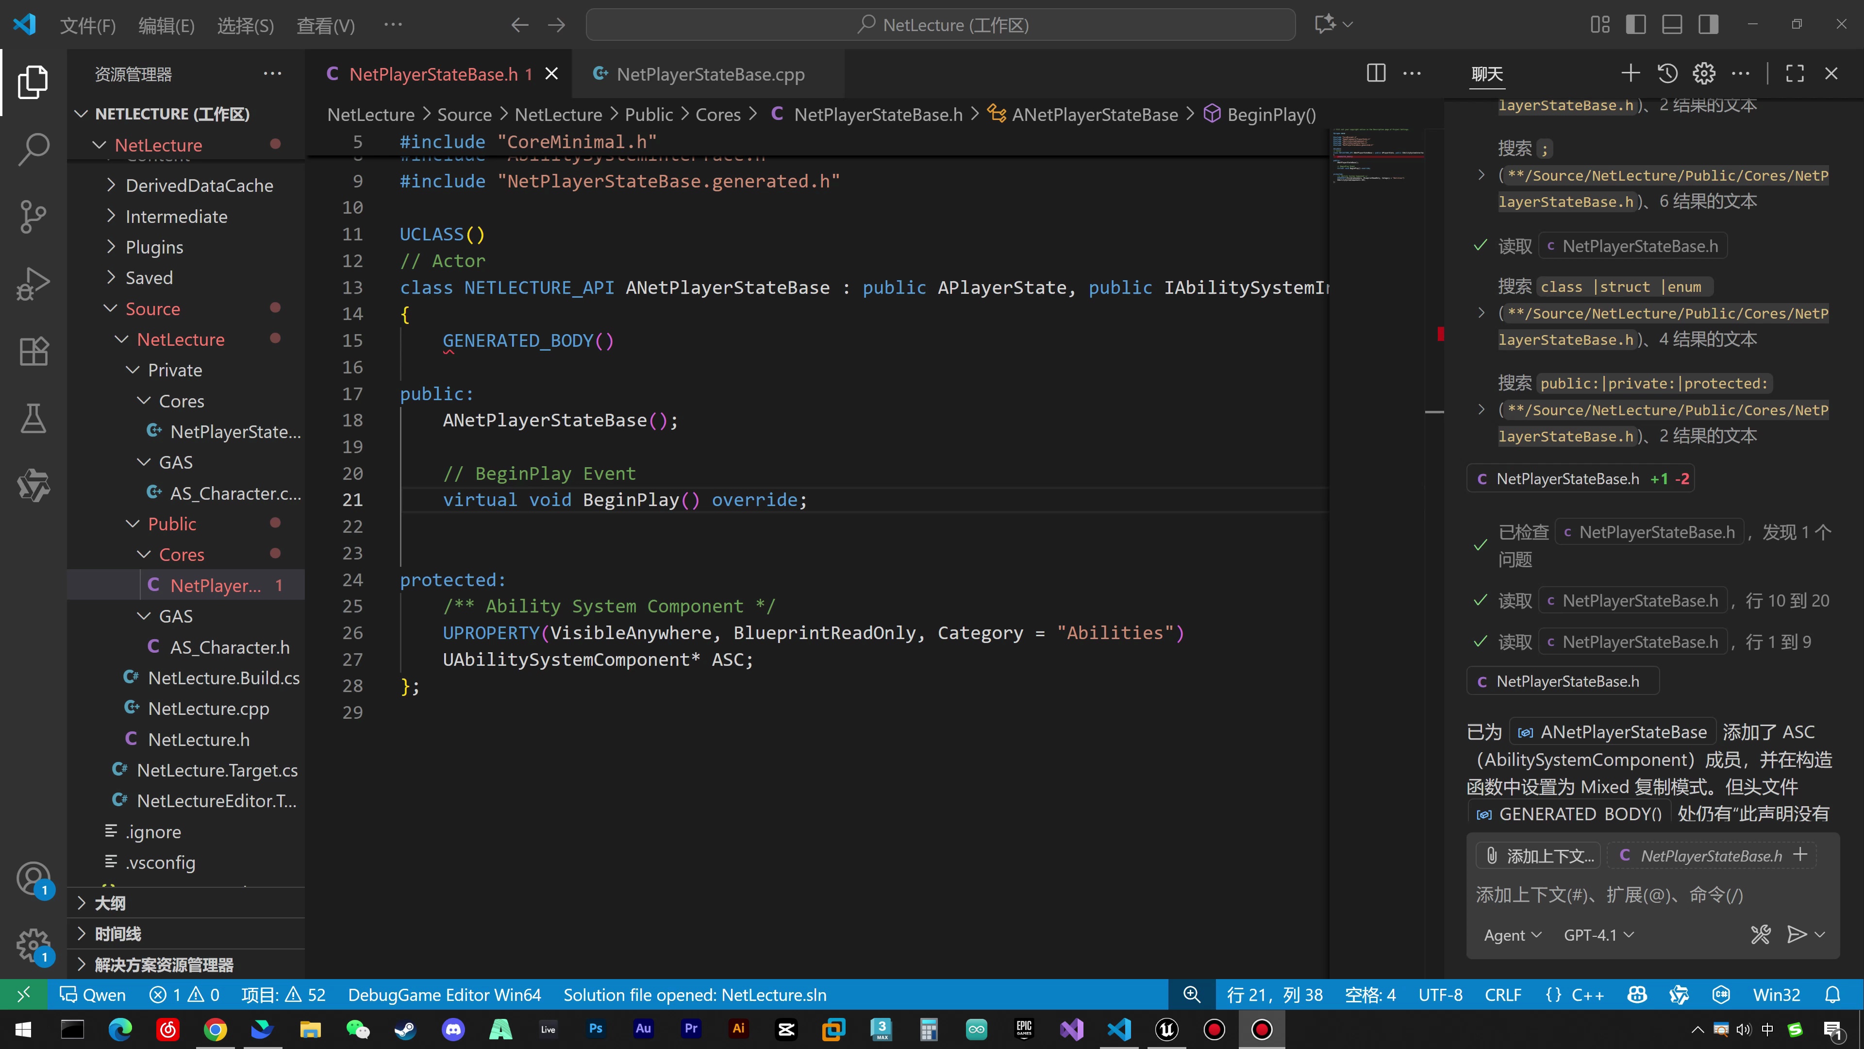Open the 编辑(E) menu

point(166,25)
